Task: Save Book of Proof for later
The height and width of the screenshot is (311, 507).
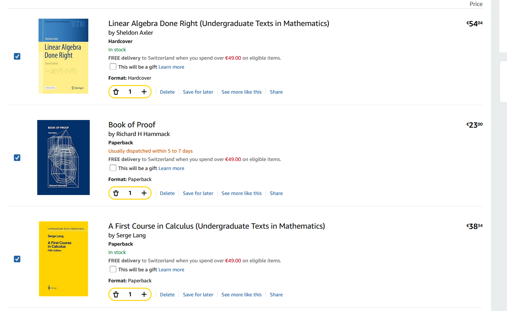Action: 198,193
